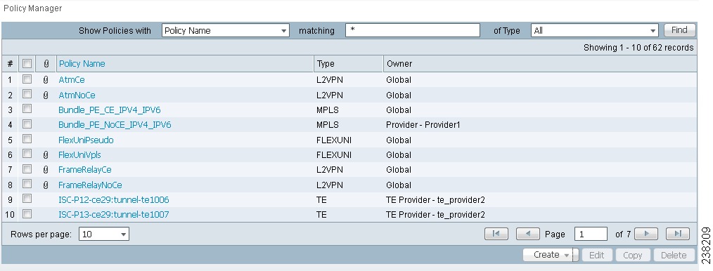Click the paperclip icon beside AtmCe
Viewport: 713px width, 271px height.
(x=46, y=80)
